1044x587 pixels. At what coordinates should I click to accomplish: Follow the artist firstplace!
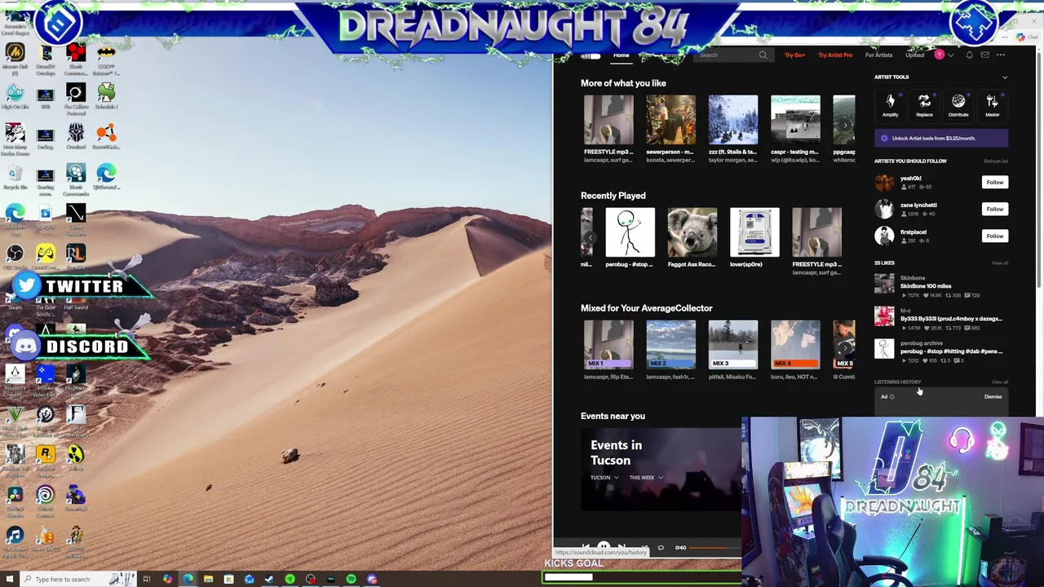pyautogui.click(x=994, y=236)
